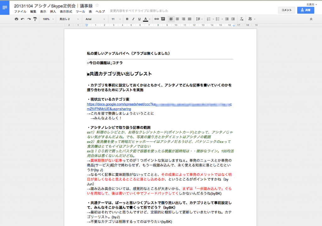
Task: Click the blue 共有 share button
Action: pos(305,10)
